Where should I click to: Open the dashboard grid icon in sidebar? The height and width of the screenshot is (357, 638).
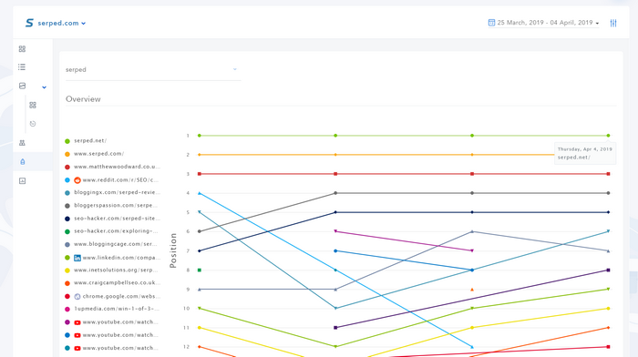(x=22, y=49)
